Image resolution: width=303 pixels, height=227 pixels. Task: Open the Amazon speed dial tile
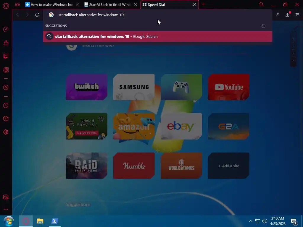[134, 127]
